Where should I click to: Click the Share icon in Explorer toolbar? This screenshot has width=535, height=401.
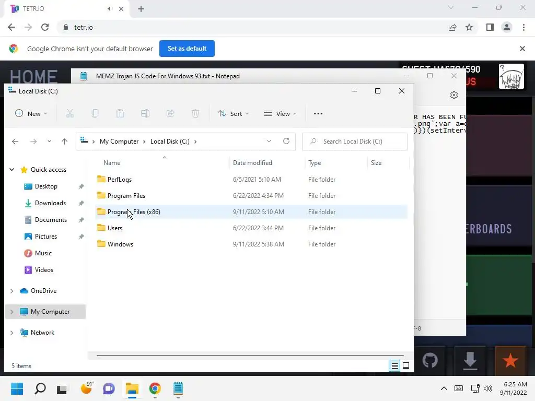pos(170,113)
